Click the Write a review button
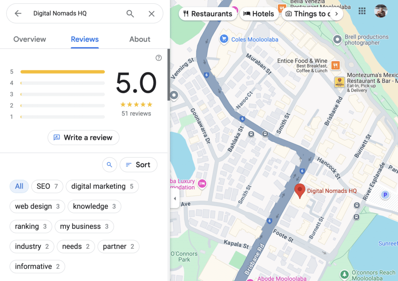 click(x=83, y=138)
